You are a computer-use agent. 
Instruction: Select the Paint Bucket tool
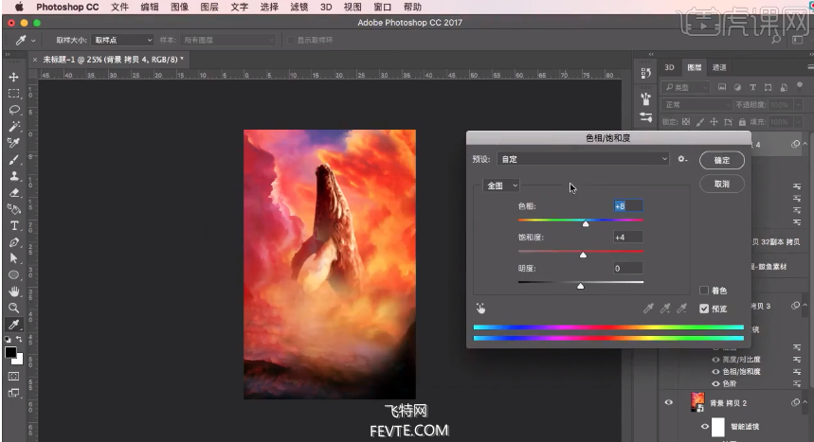pyautogui.click(x=14, y=209)
